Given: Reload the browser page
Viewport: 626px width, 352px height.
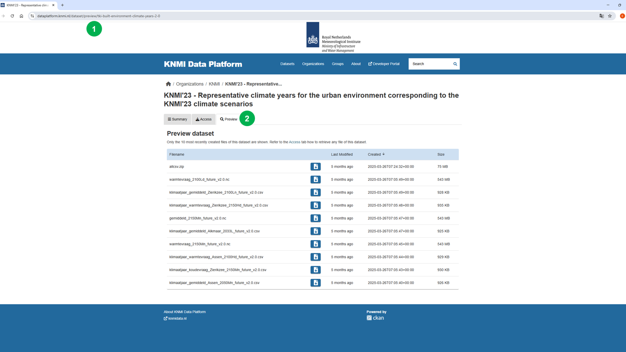Looking at the screenshot, I should pos(12,16).
